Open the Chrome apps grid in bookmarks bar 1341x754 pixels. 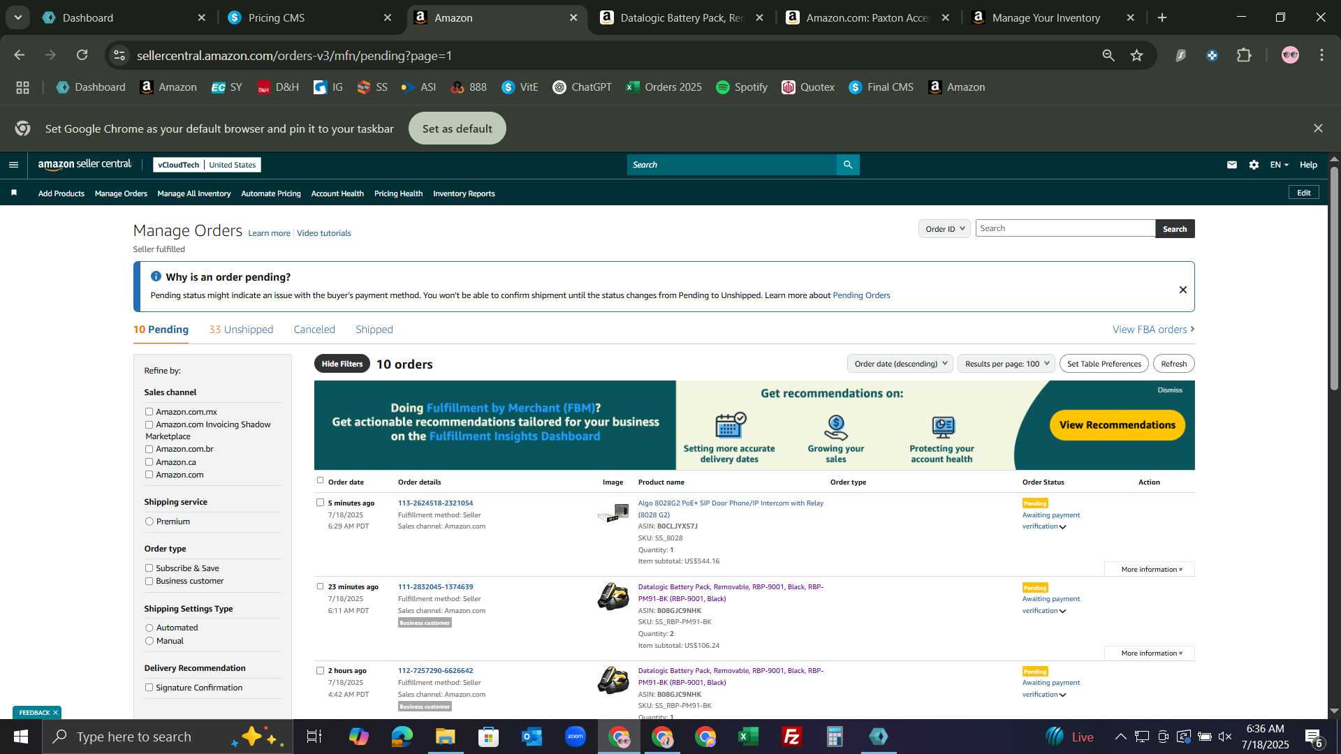[x=22, y=87]
